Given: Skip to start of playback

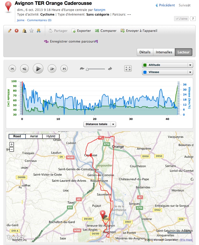Looking at the screenshot, I should (x=12, y=69).
